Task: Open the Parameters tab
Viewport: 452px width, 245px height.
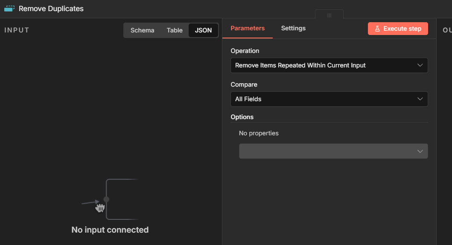Action: [248, 28]
